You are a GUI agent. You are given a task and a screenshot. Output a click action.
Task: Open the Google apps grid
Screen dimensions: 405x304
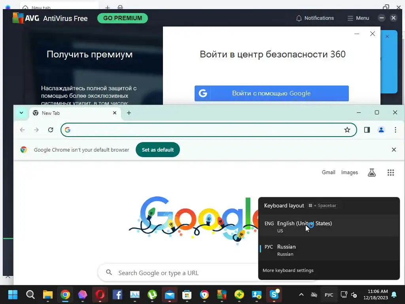[x=391, y=173]
